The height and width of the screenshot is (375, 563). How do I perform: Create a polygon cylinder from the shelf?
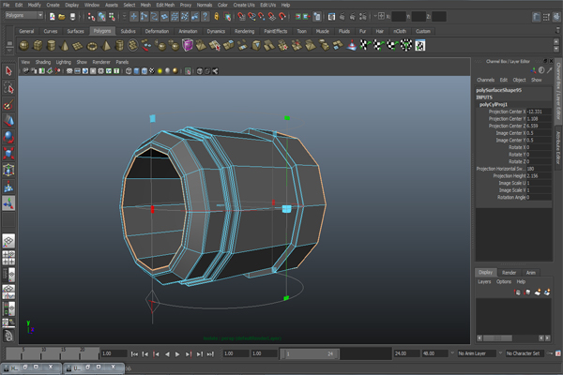click(x=52, y=46)
